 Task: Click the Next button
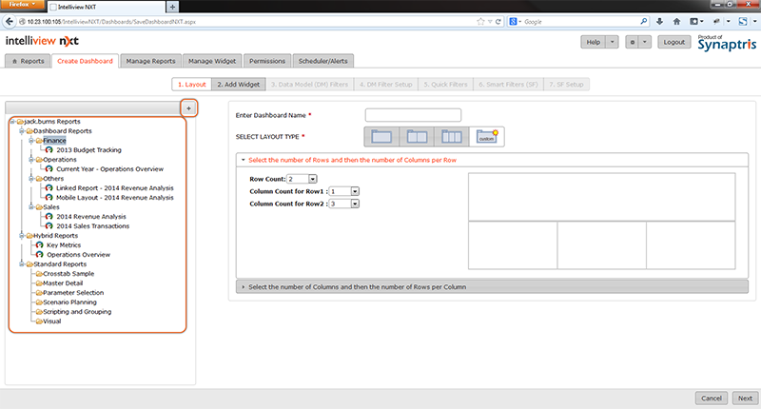745,399
